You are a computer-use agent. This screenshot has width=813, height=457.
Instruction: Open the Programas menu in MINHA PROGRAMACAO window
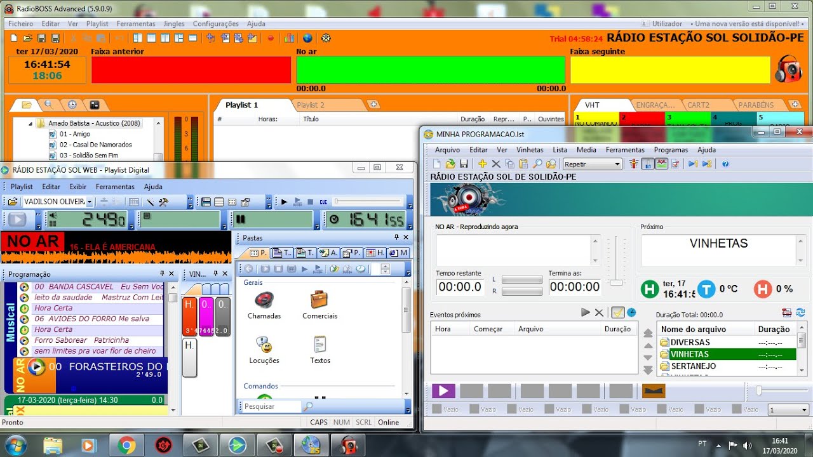671,150
